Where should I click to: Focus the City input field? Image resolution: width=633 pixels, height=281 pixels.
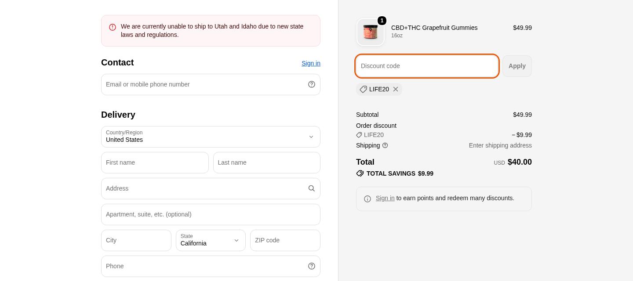(x=136, y=240)
